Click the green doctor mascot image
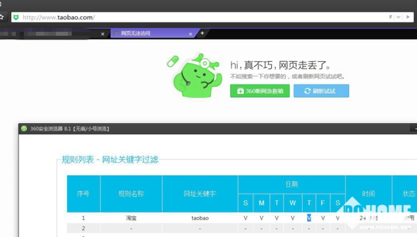 (x=196, y=76)
